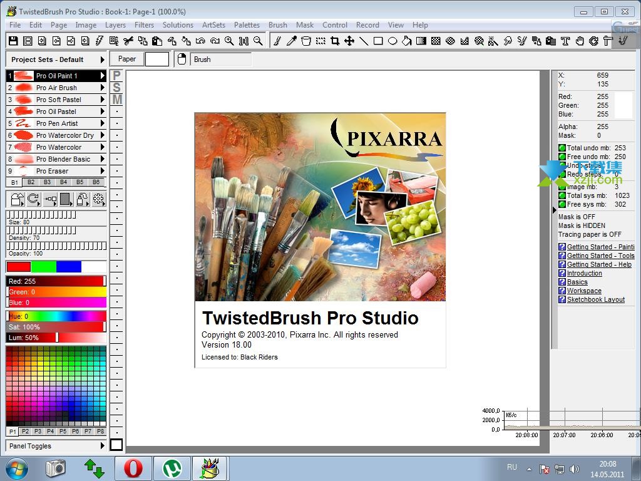This screenshot has height=481, width=641.
Task: Select the Crop tool
Action: (335, 41)
